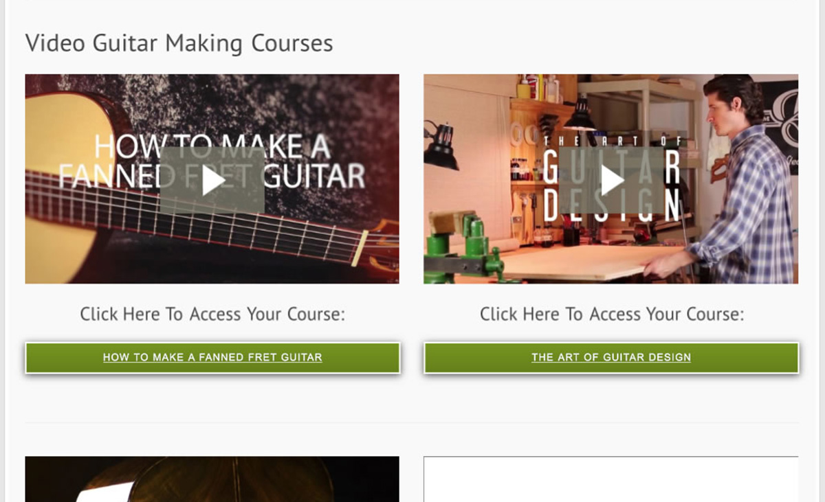
Task: Play the Fanned Fret Guitar video
Action: tap(212, 180)
